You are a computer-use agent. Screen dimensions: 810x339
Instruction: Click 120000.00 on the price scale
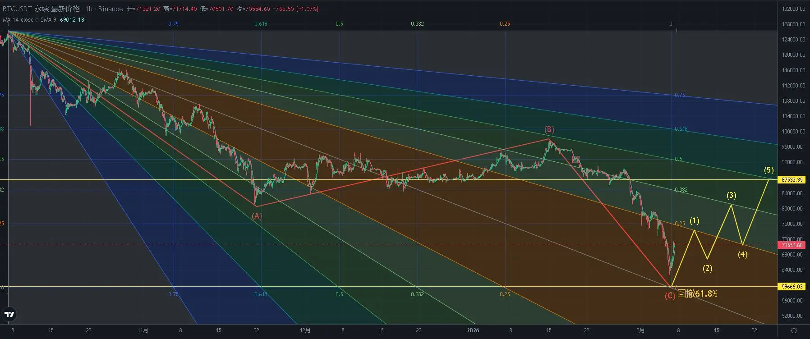[x=793, y=55]
